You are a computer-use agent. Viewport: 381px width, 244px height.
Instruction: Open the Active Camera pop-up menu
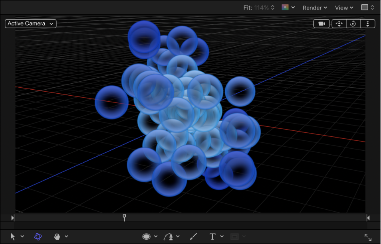(x=30, y=24)
